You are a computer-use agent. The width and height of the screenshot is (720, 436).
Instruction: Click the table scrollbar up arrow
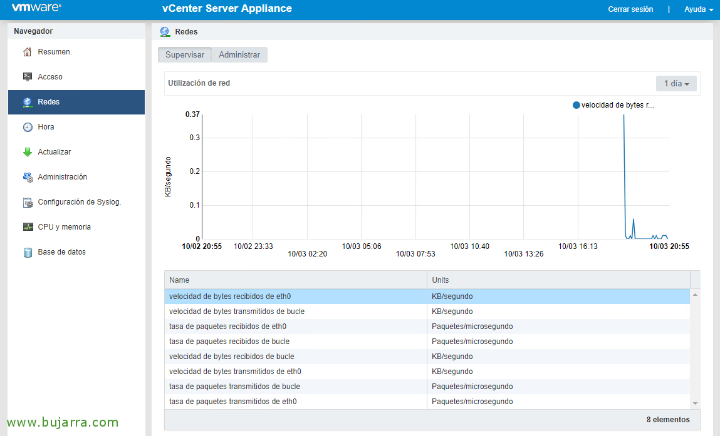coord(695,295)
